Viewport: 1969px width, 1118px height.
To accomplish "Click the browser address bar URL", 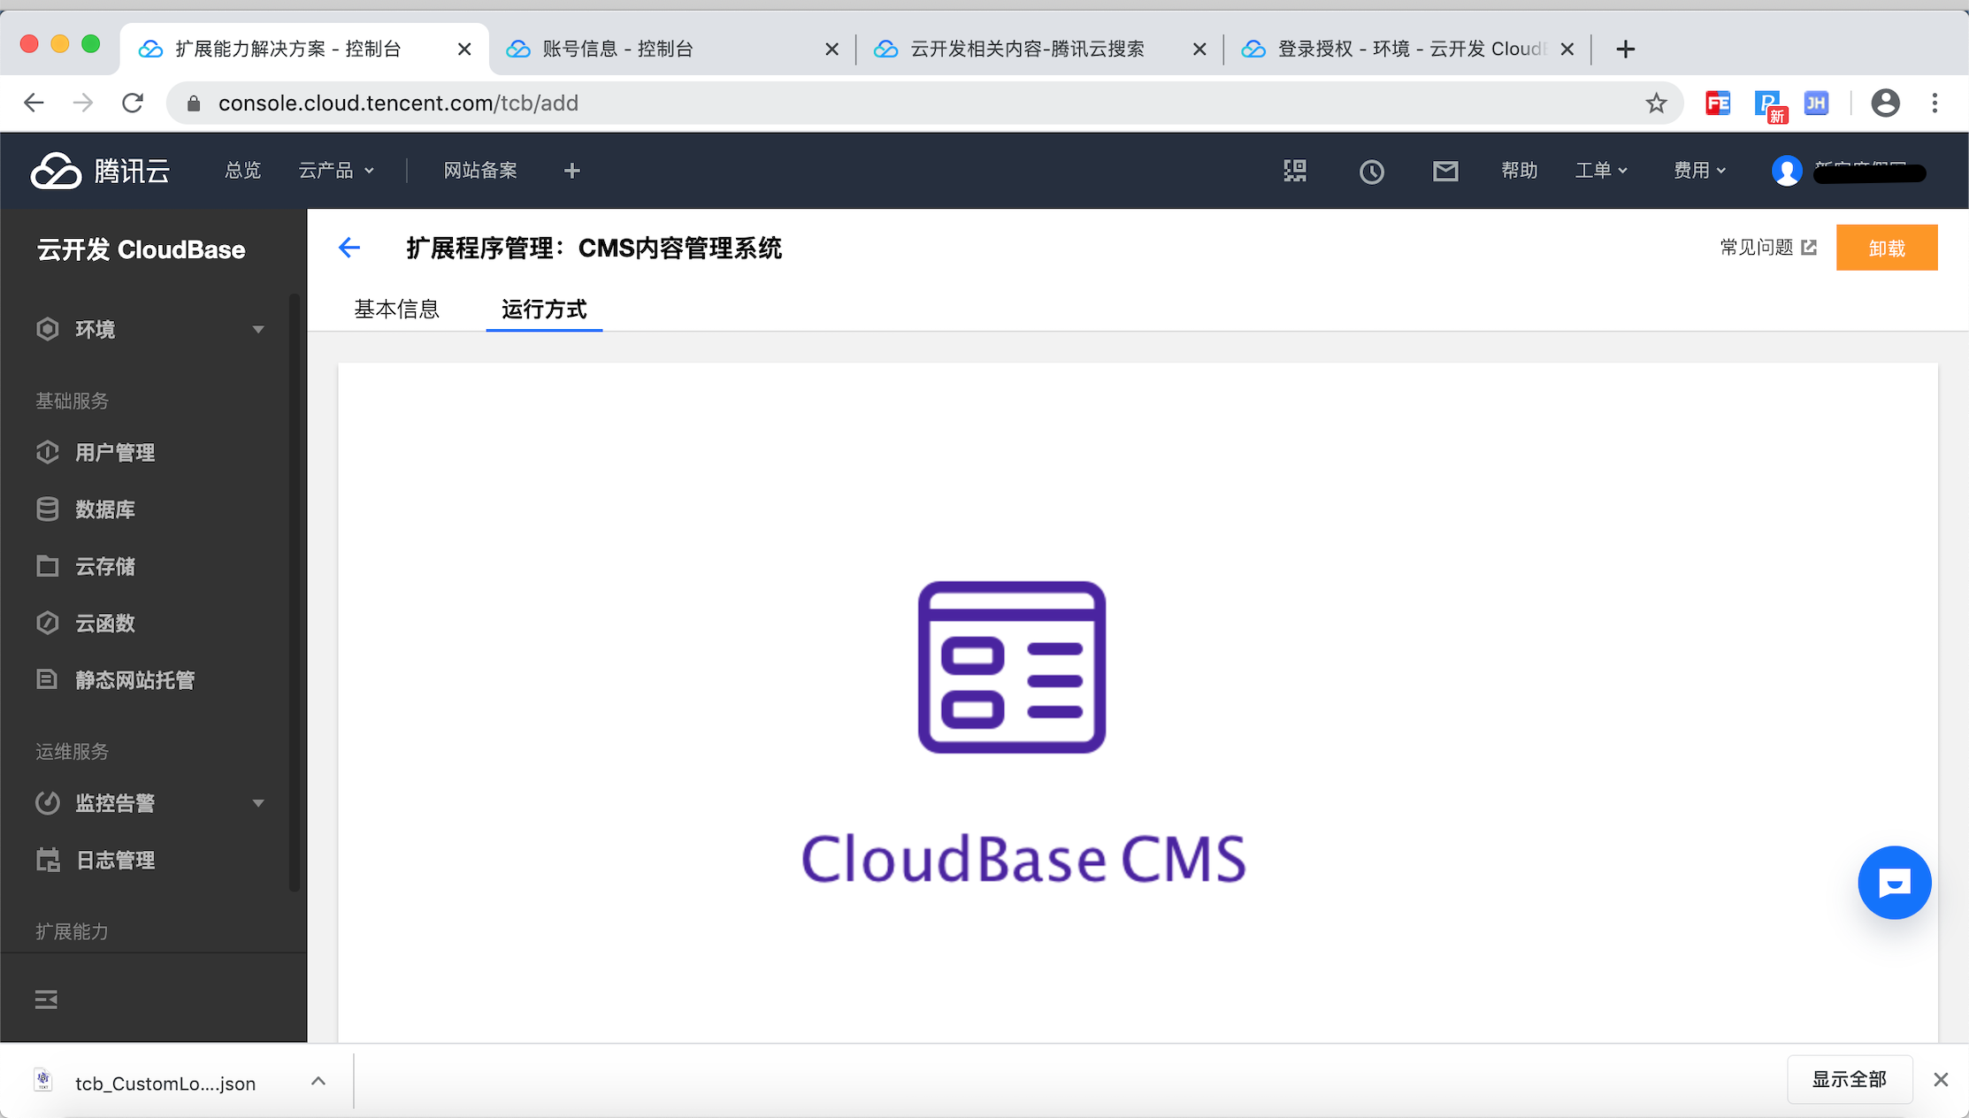I will pyautogui.click(x=398, y=103).
